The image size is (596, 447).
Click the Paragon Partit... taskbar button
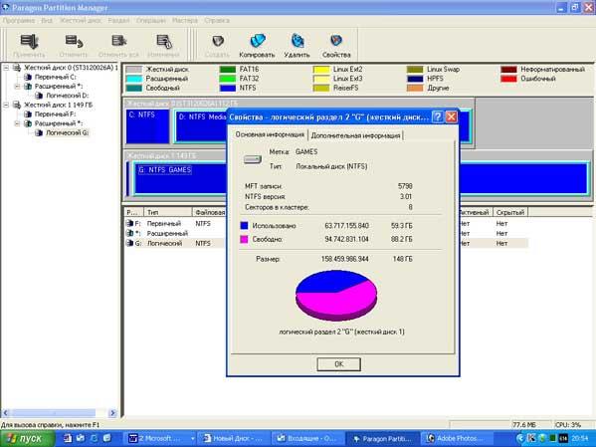(x=383, y=439)
